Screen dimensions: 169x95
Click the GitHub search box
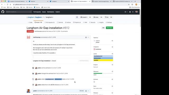(x=19, y=12)
